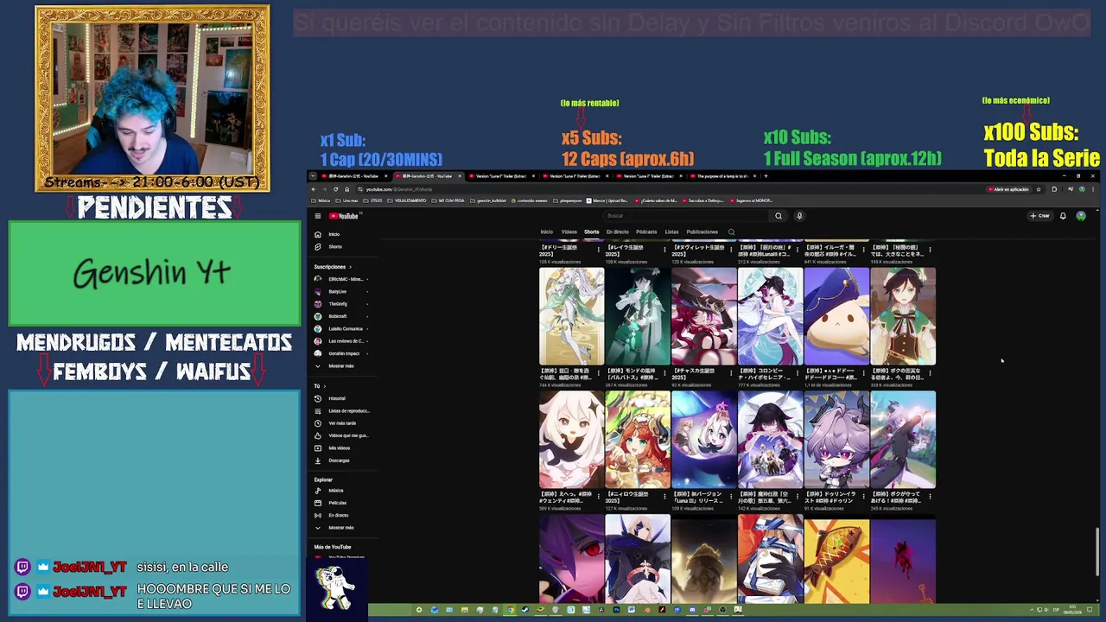Open the short with 589 K visualizaciones
The image size is (1106, 622).
click(x=571, y=440)
